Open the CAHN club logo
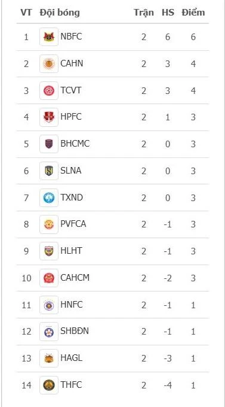Image resolution: width=225 pixels, height=407 pixels. pyautogui.click(x=49, y=63)
